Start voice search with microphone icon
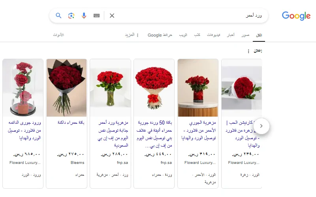Screen dimensions: 316x197 pos(84,15)
